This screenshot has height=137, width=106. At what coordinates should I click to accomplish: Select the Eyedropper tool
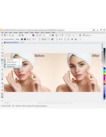pos(2,87)
